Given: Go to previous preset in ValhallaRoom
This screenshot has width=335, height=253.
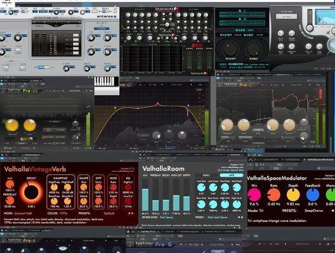Looking at the screenshot, I should pyautogui.click(x=239, y=217).
